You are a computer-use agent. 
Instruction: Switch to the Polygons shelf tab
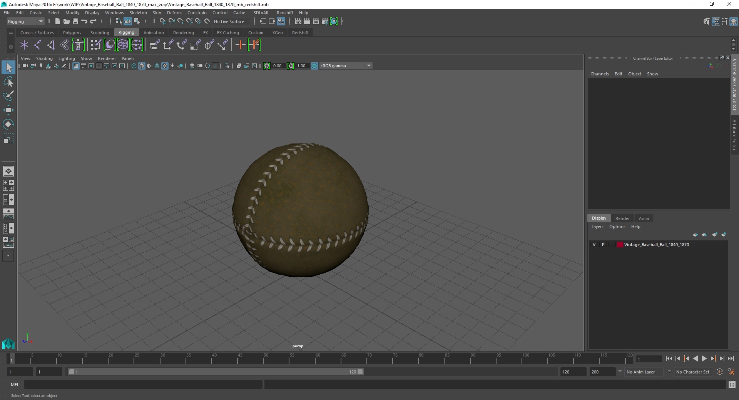pyautogui.click(x=72, y=33)
